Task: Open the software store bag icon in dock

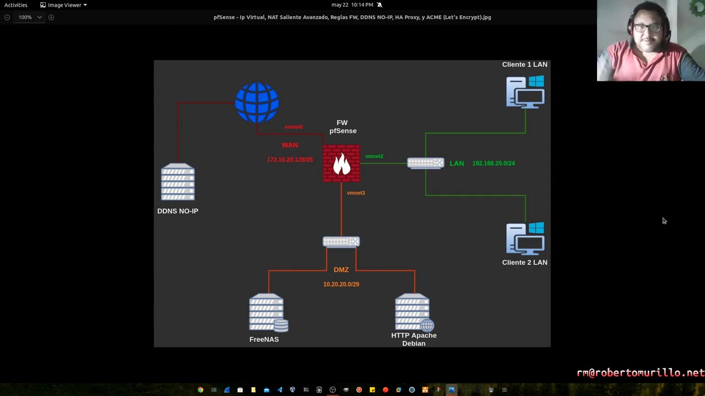Action: point(240,389)
